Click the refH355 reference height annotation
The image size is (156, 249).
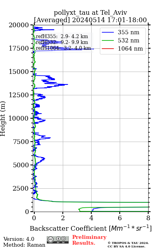[62, 36]
